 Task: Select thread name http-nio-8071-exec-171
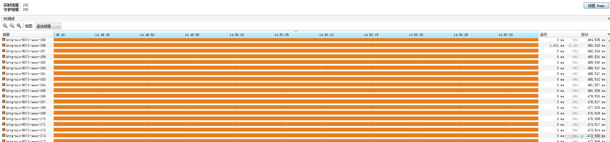26,124
